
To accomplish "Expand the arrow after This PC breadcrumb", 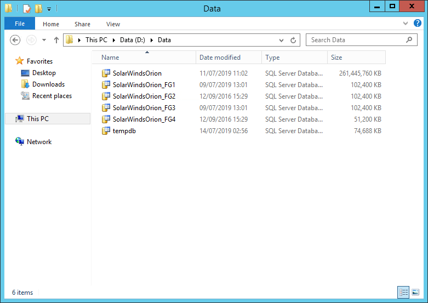I will coord(114,40).
